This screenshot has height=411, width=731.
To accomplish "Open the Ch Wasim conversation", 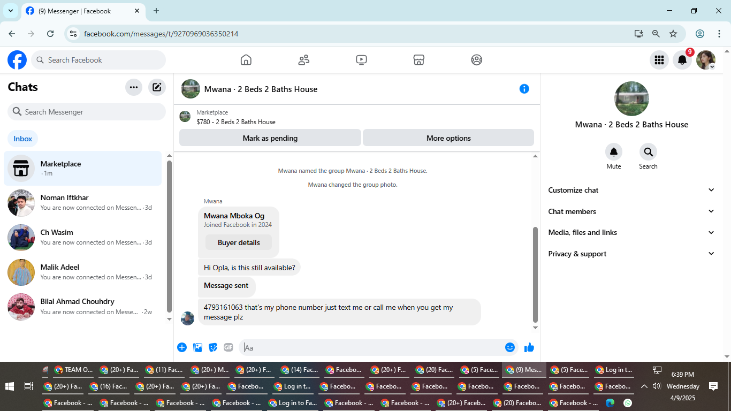I will point(83,237).
